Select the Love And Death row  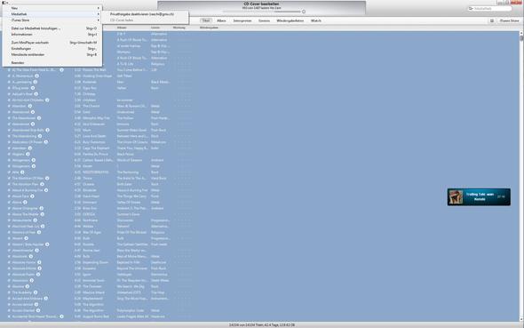[x=260, y=136]
